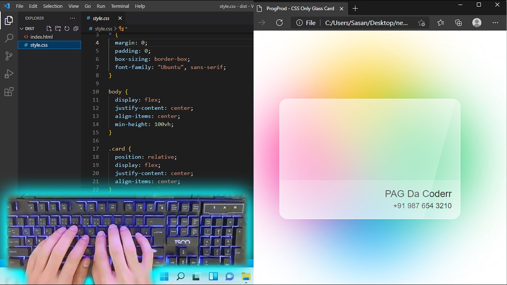Place cursor on box-sizing: border-box line
The height and width of the screenshot is (285, 507).
tap(152, 59)
